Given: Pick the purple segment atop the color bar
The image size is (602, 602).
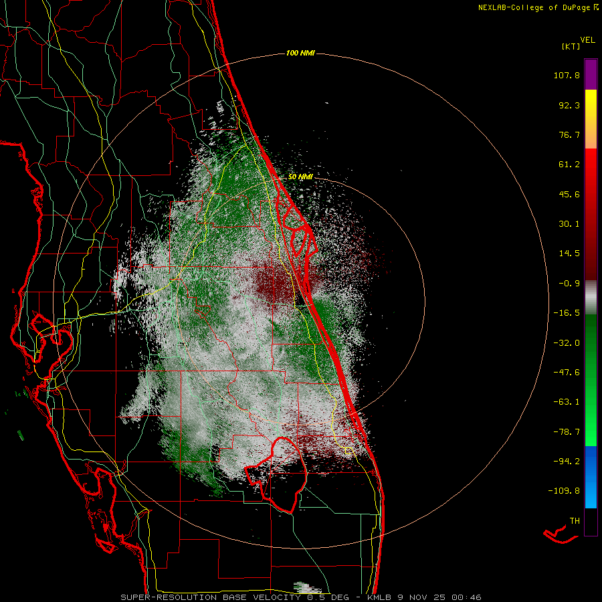Looking at the screenshot, I should (591, 74).
